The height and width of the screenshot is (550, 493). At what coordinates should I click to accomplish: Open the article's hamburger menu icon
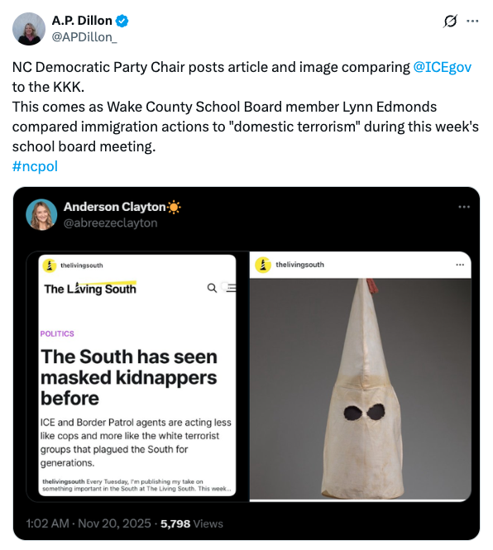pyautogui.click(x=231, y=288)
